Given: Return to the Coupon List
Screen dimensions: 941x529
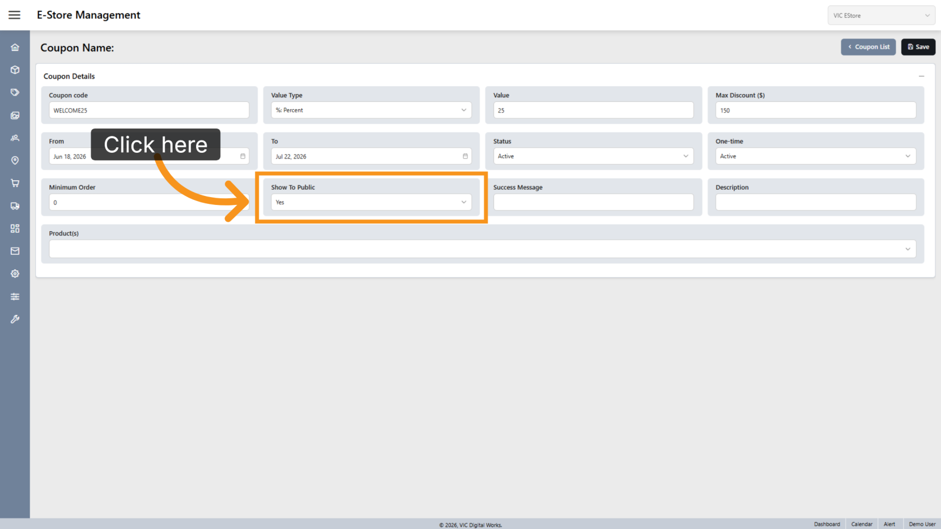Looking at the screenshot, I should pyautogui.click(x=868, y=47).
